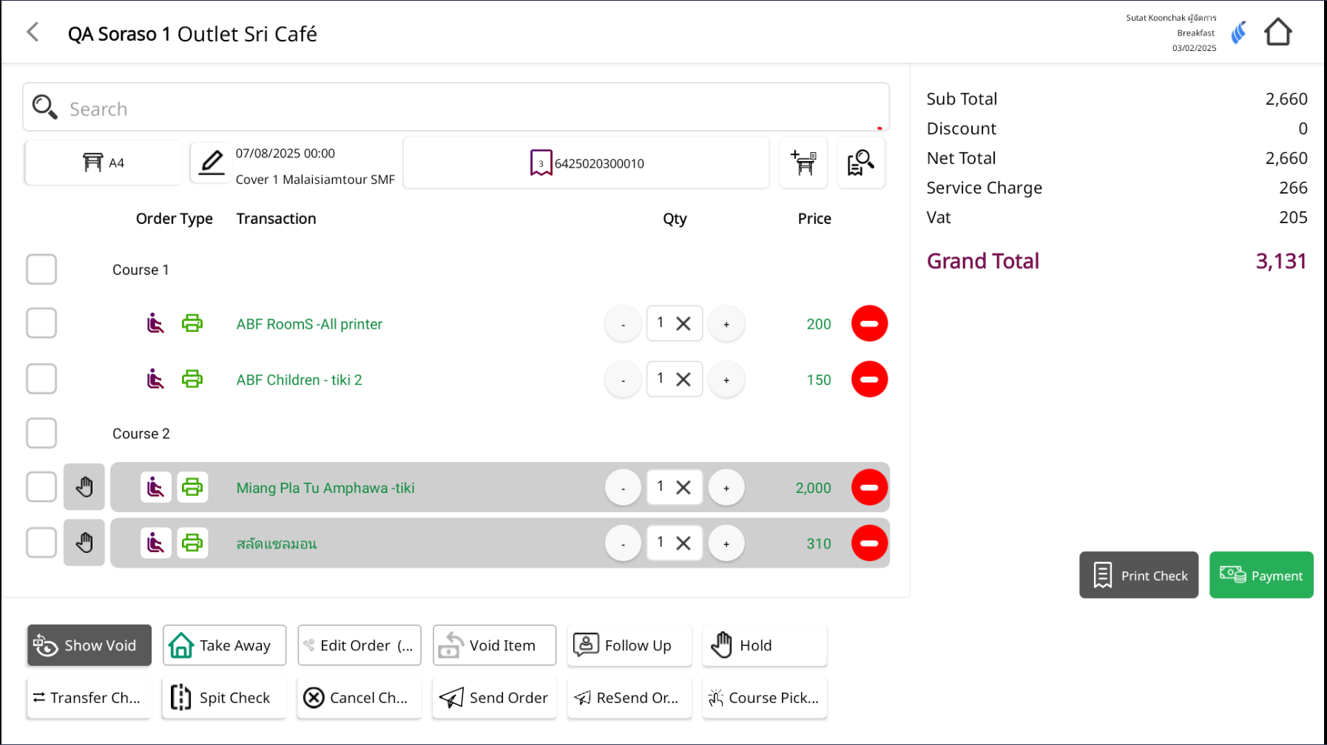Screen dimensions: 1327x745
Task: Select checkbox for ABF Children - tiki 2
Action: 41,379
